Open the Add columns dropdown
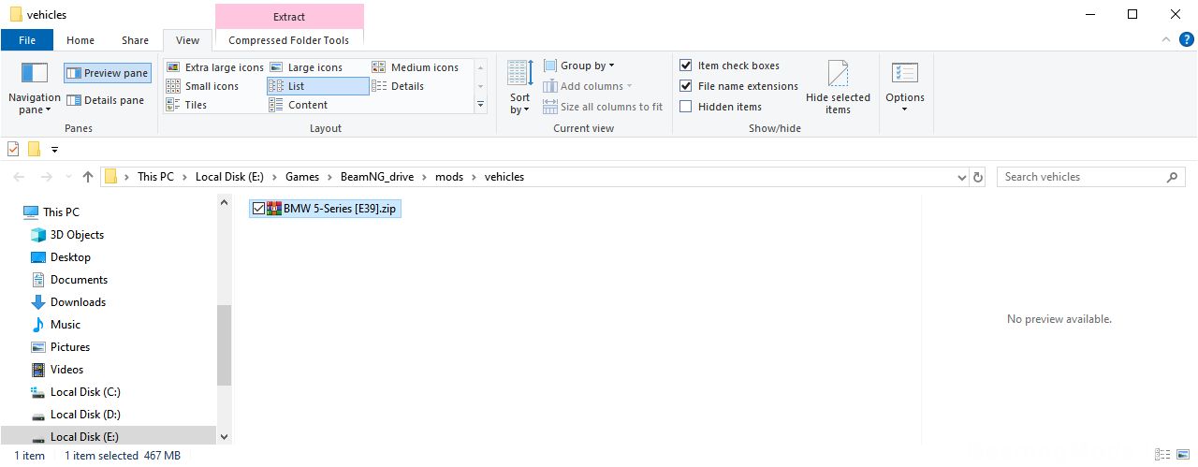Viewport: 1198px width, 467px height. click(x=588, y=86)
